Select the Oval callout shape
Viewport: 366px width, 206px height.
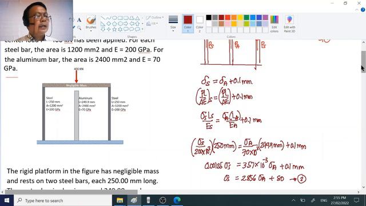coord(132,29)
